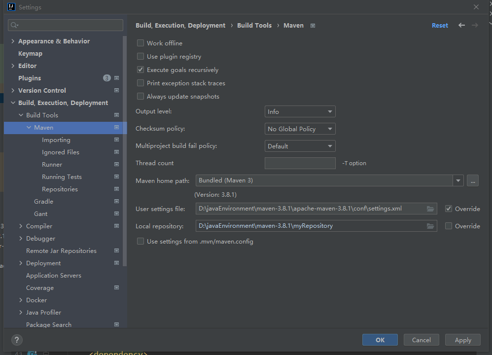Click the Cancel button
Image resolution: width=492 pixels, height=355 pixels.
point(421,340)
